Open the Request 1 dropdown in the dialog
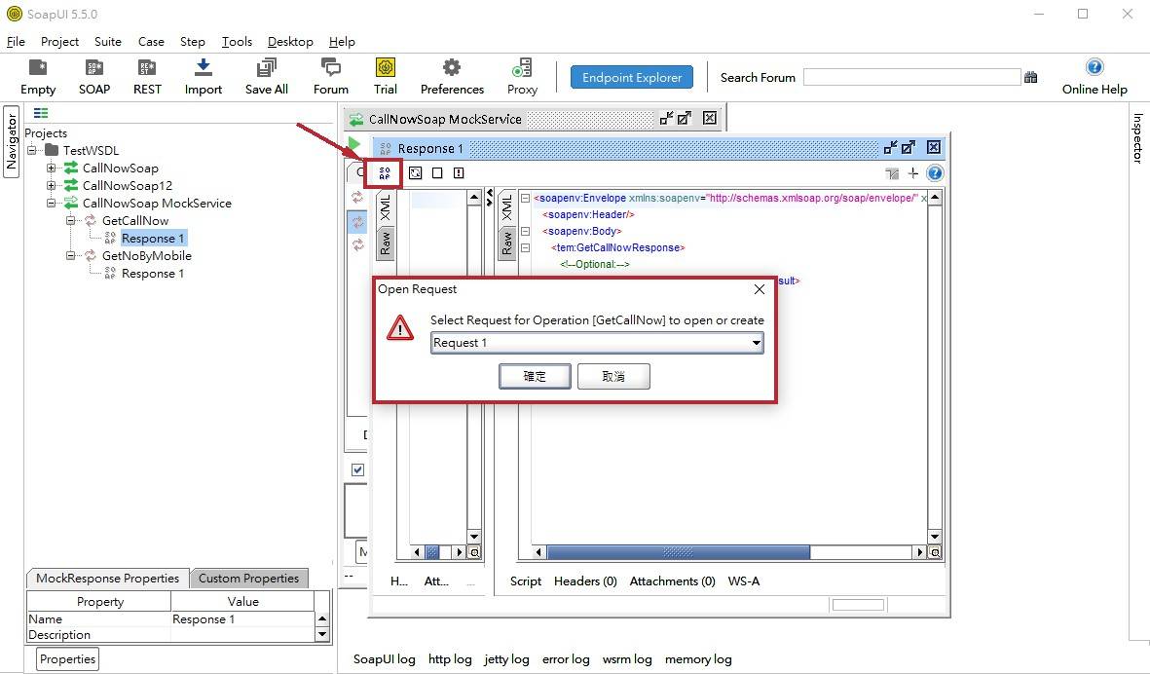 756,343
